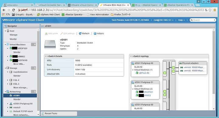The height and width of the screenshot is (118, 219).
Task: Select vDS01 Portgroup 80 in the navigator
Action: (23, 104)
